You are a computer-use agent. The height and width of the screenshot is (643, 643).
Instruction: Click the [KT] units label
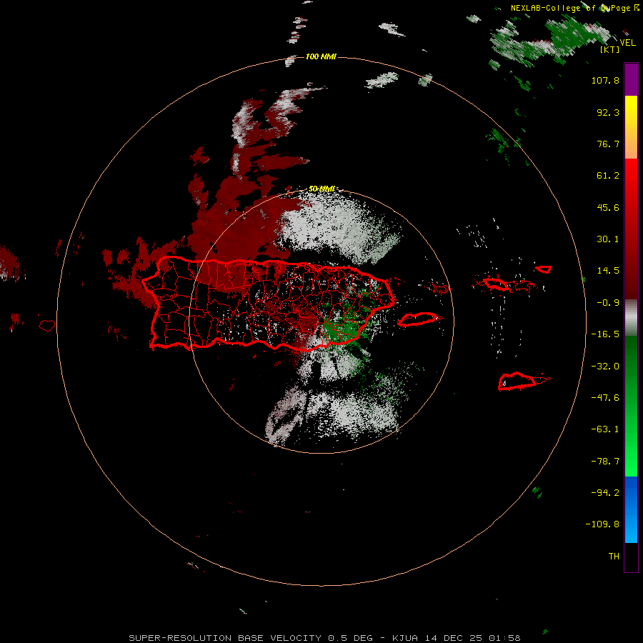610,49
